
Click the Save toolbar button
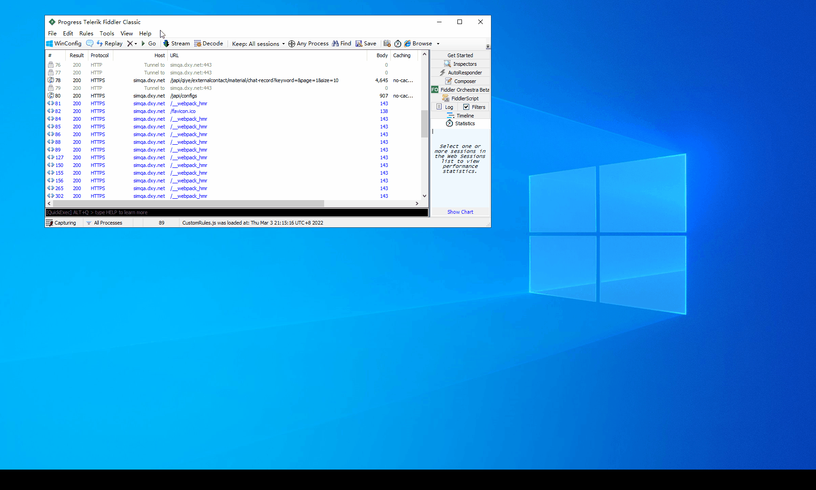[366, 44]
